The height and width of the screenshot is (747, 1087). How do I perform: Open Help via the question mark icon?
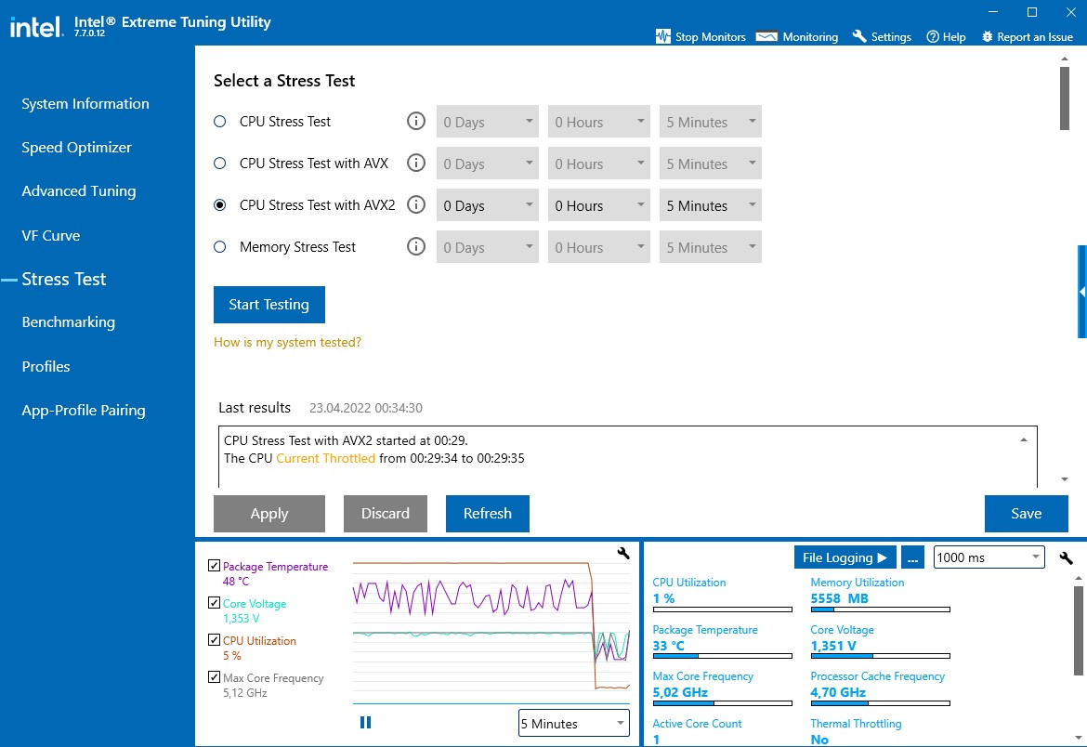click(x=933, y=37)
